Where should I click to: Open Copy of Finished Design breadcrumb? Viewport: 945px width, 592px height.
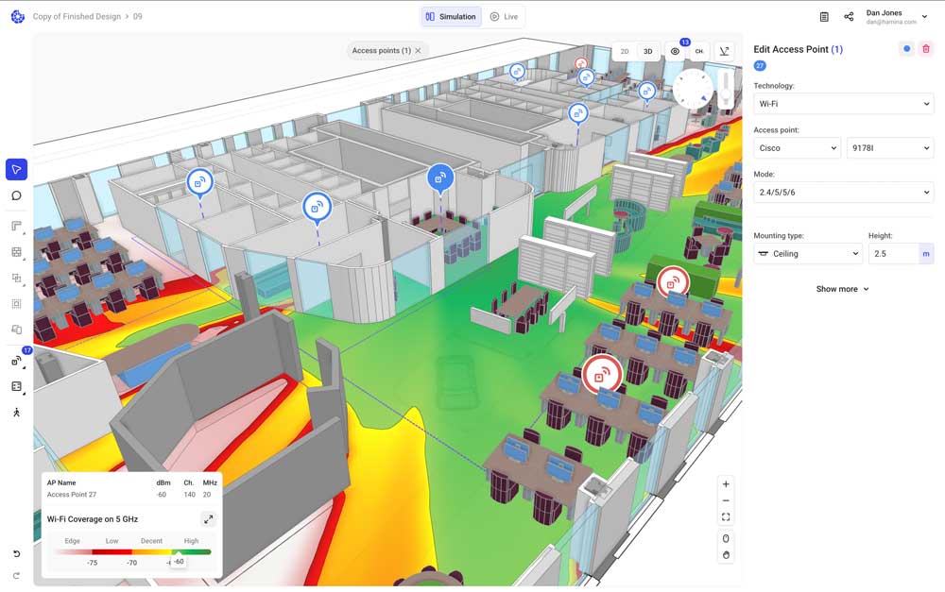78,17
